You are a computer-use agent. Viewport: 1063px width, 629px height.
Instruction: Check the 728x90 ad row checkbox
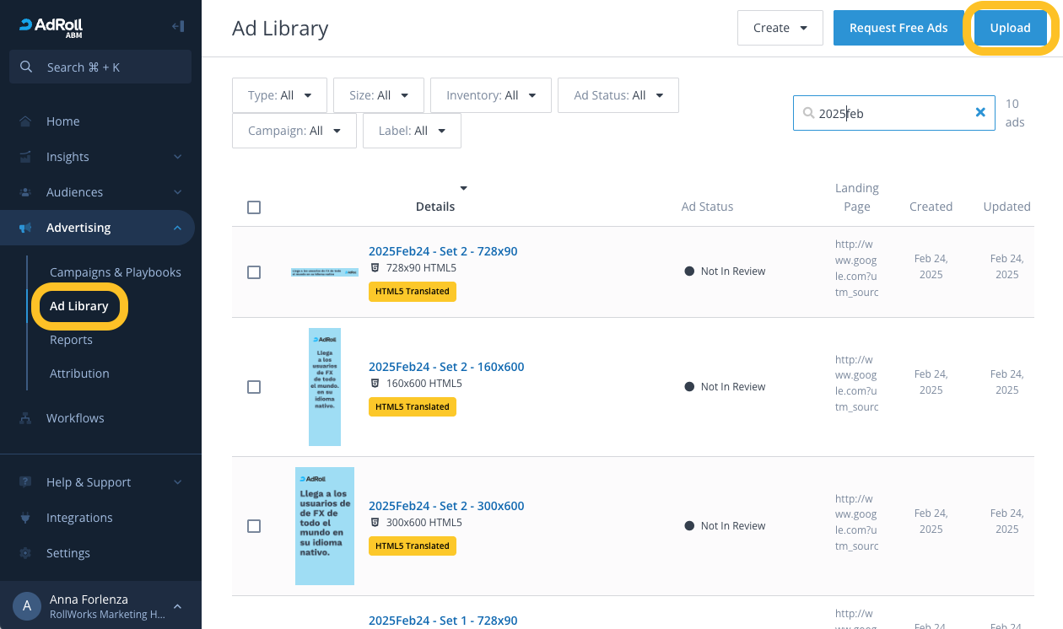pyautogui.click(x=254, y=271)
